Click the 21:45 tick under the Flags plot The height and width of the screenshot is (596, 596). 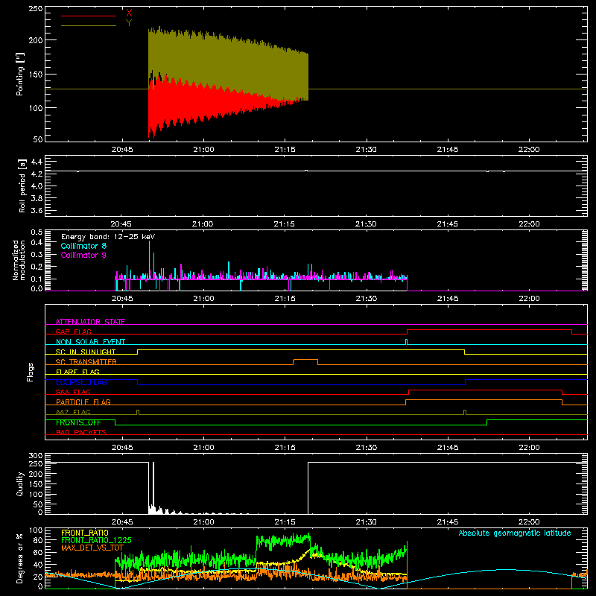pos(448,448)
